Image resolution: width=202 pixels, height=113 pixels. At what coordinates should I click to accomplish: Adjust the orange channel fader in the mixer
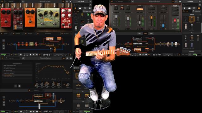click(151, 18)
